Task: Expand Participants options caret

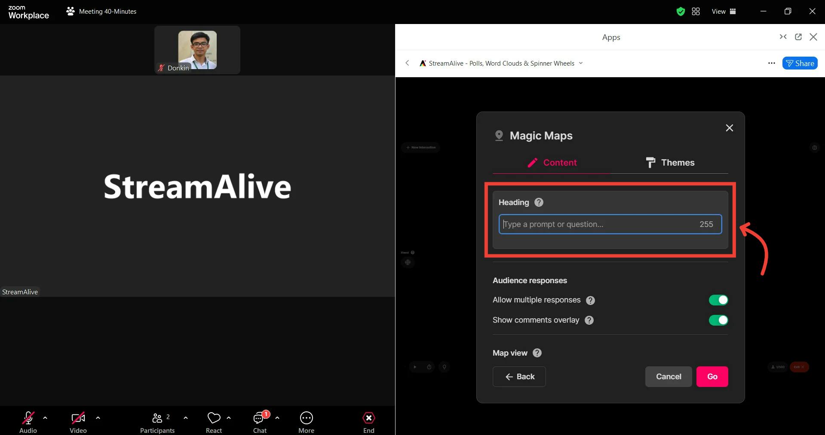Action: pos(186,417)
